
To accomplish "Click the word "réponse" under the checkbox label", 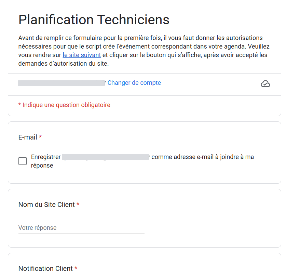I will tap(42, 166).
